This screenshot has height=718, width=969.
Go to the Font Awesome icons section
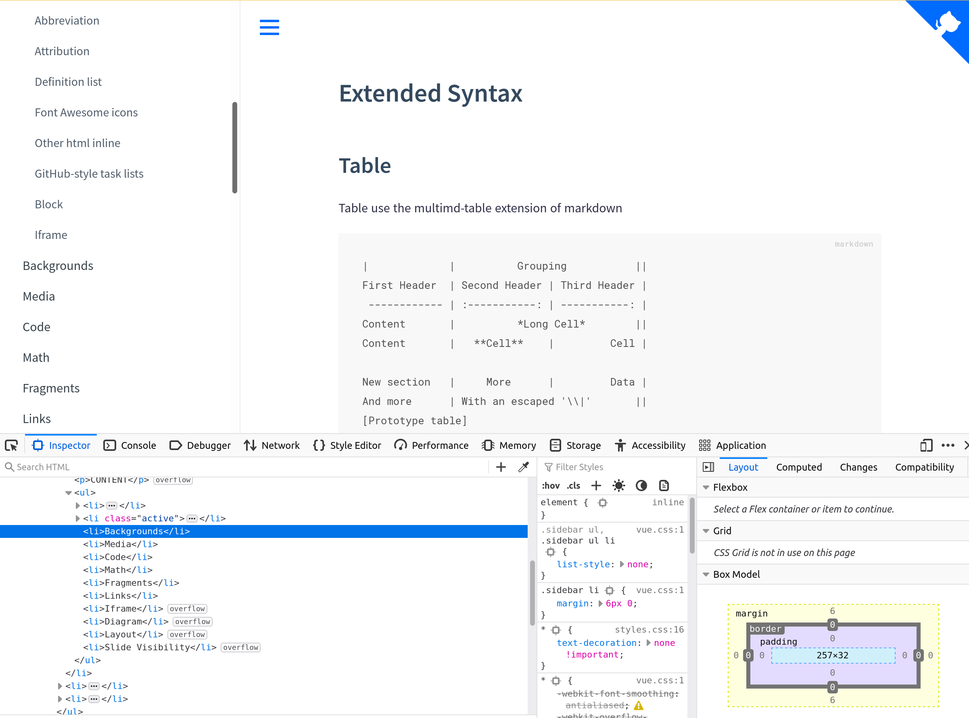pos(86,112)
